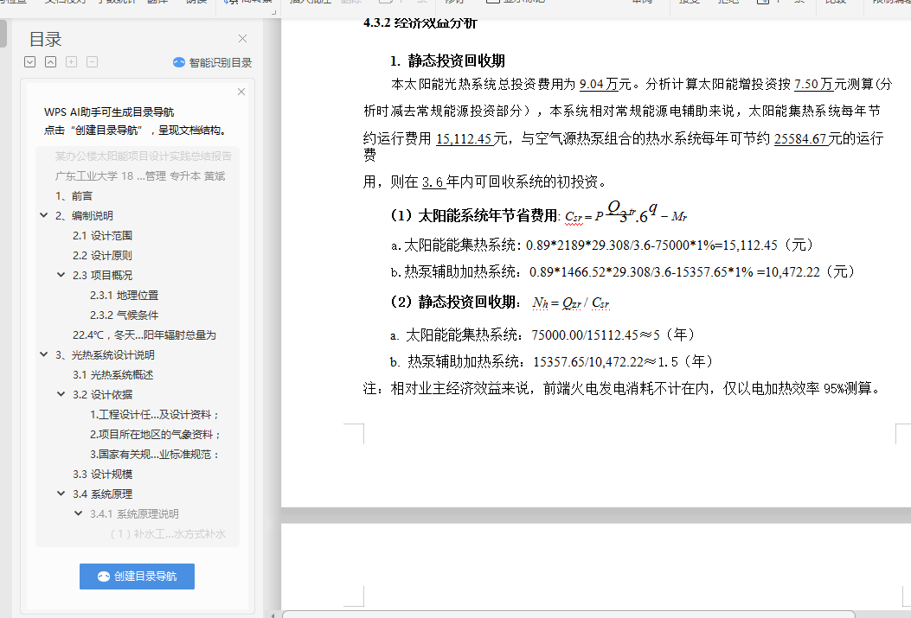Collapse the 3、光热系统设计说明 section

pos(43,354)
